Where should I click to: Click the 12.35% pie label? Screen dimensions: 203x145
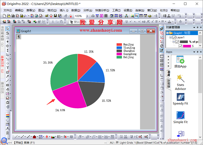click(x=89, y=52)
